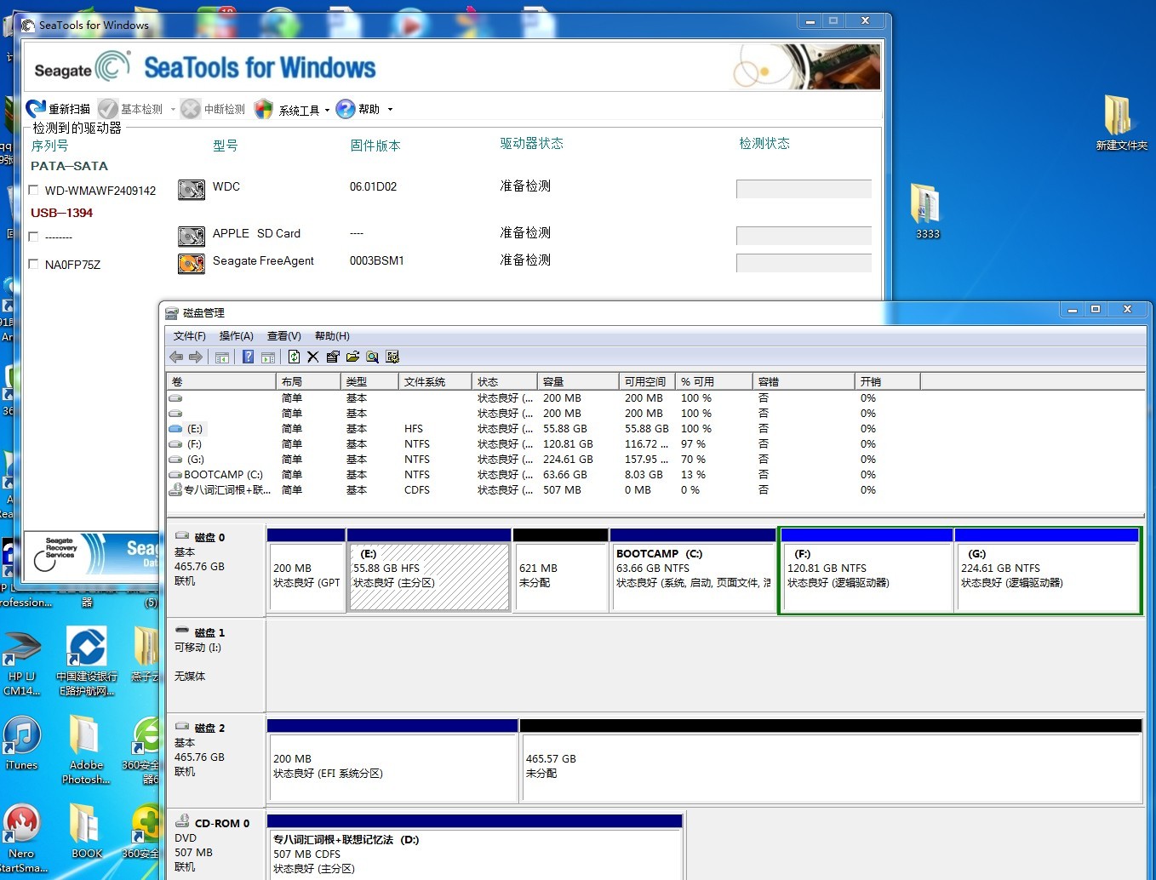
Task: Open the 3333 desktop folder icon
Action: (926, 211)
